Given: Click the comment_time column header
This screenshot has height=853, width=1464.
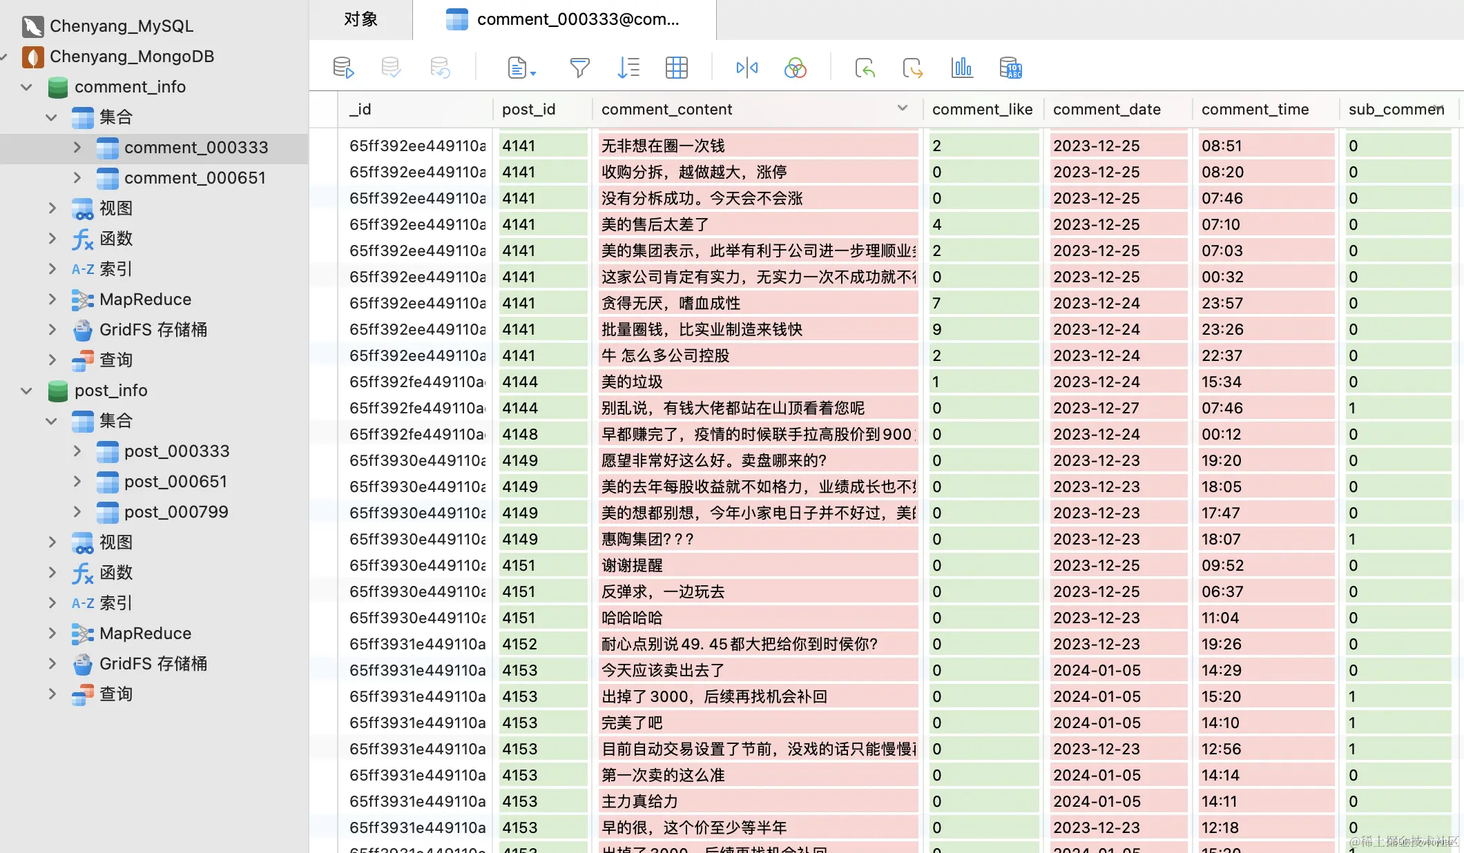Looking at the screenshot, I should (1265, 109).
